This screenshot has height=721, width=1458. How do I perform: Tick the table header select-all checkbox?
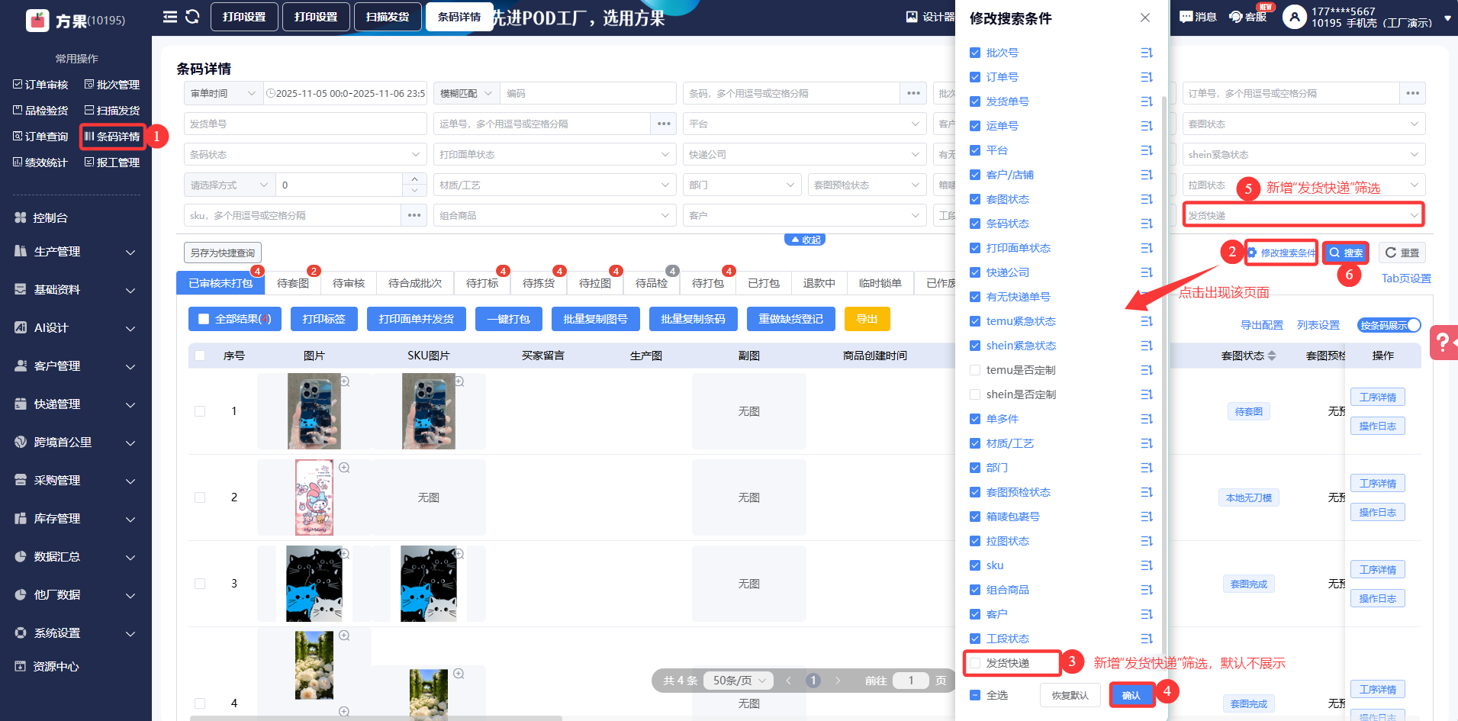pyautogui.click(x=200, y=356)
